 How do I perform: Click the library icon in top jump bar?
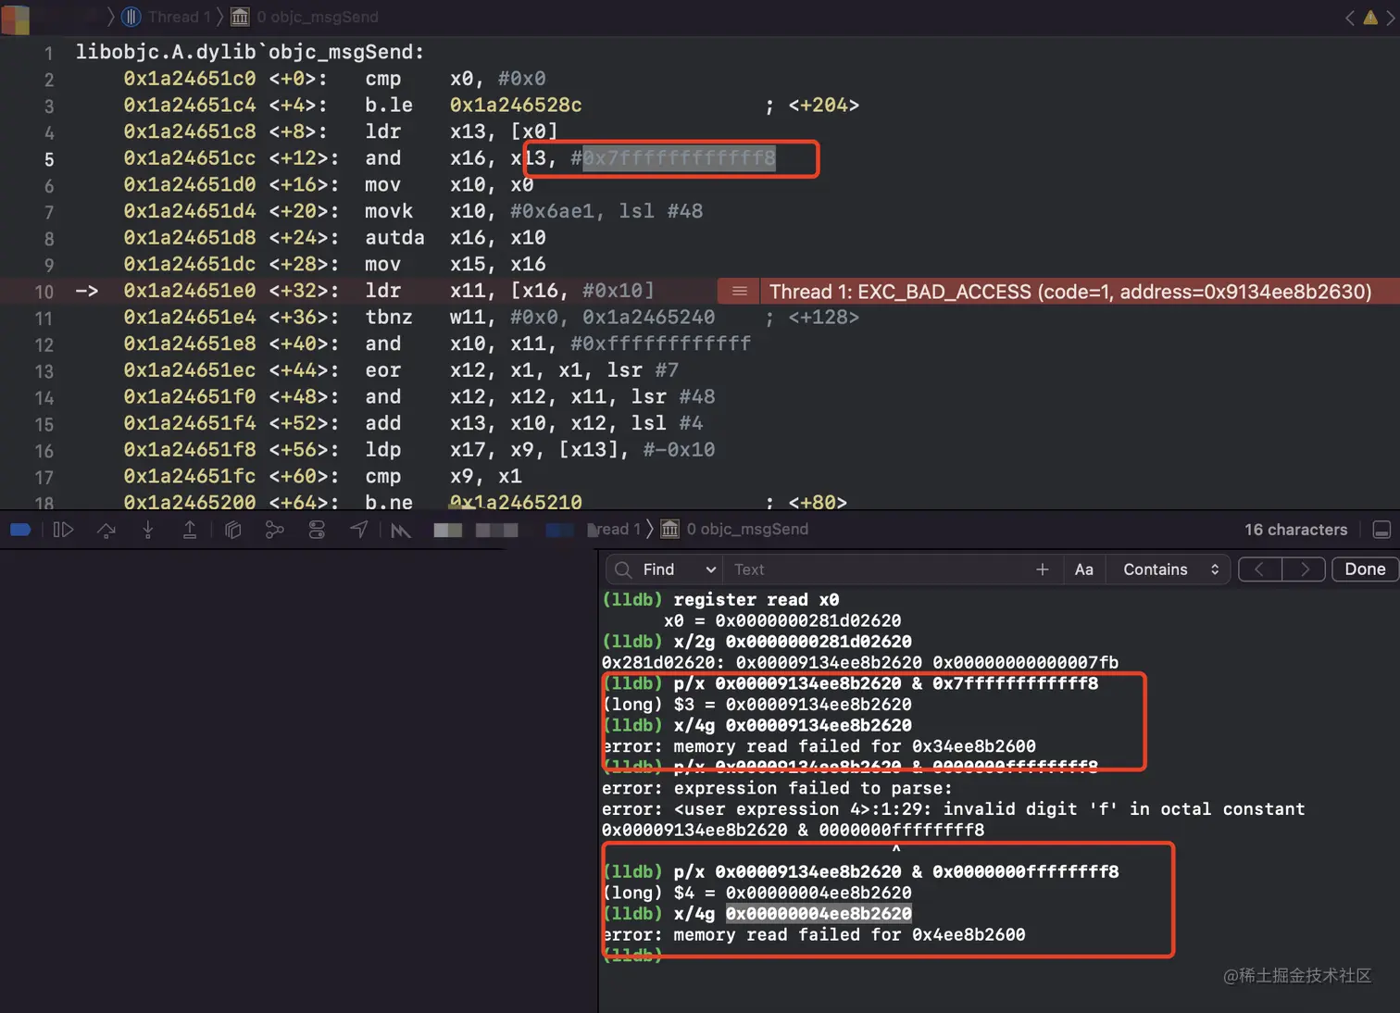(x=240, y=17)
